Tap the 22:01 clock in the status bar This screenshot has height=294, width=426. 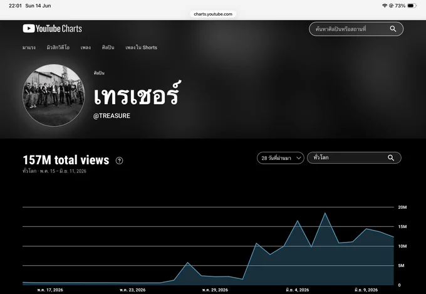pyautogui.click(x=15, y=6)
